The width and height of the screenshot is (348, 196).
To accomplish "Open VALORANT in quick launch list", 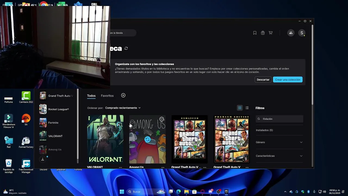I will pos(56,136).
